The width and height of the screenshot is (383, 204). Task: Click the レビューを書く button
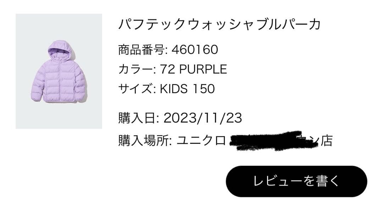tap(296, 181)
